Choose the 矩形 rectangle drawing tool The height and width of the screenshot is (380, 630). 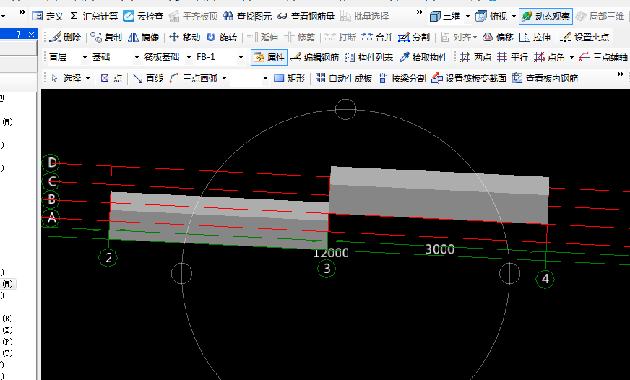click(289, 78)
